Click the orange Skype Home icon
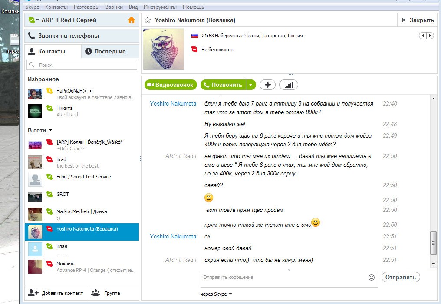This screenshot has width=441, height=304. (132, 20)
